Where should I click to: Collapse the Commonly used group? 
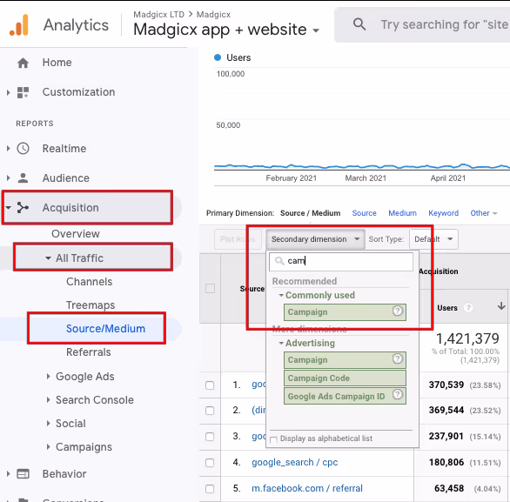pyautogui.click(x=281, y=295)
